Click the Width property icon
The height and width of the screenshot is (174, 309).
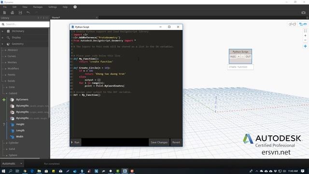point(12,137)
